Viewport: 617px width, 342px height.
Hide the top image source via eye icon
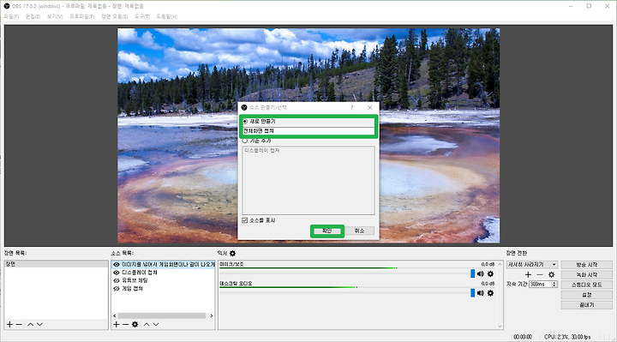(x=117, y=265)
